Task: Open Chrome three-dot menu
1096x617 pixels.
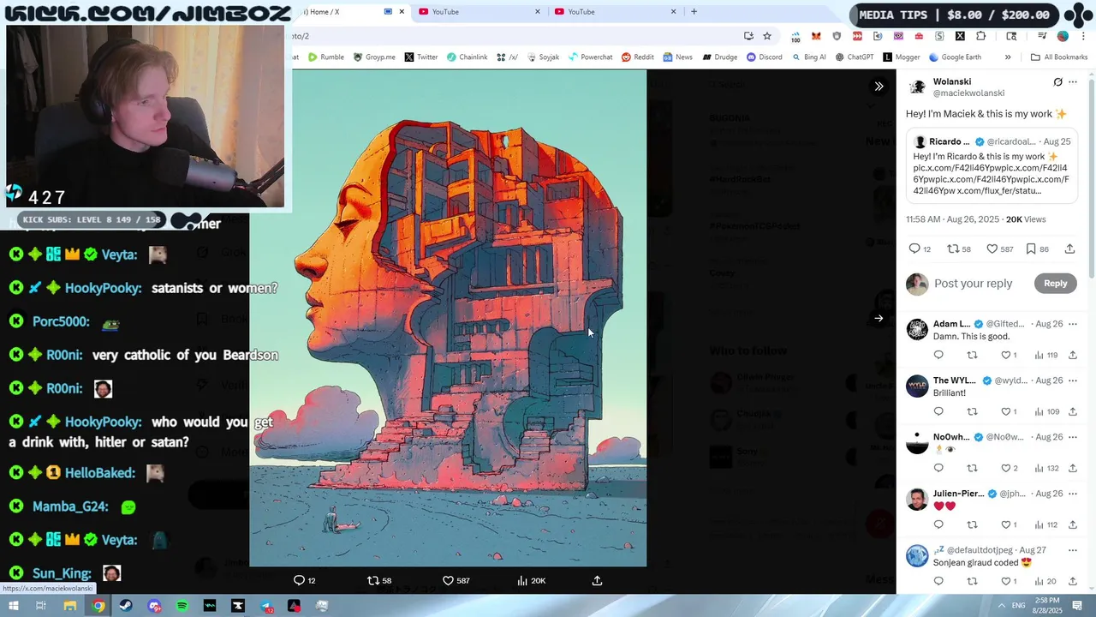Action: pyautogui.click(x=1084, y=36)
